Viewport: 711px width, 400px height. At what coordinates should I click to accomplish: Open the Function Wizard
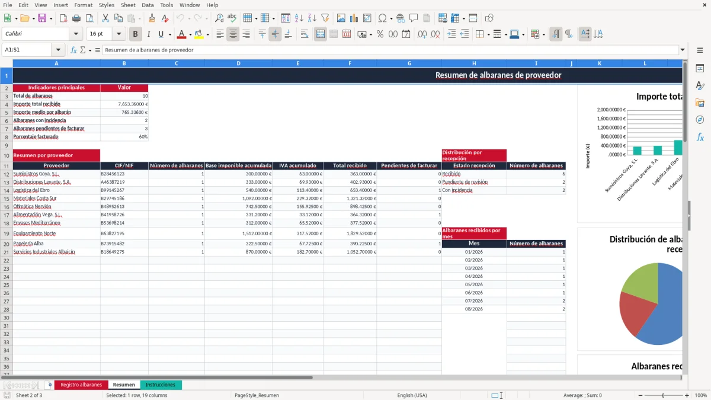(73, 50)
